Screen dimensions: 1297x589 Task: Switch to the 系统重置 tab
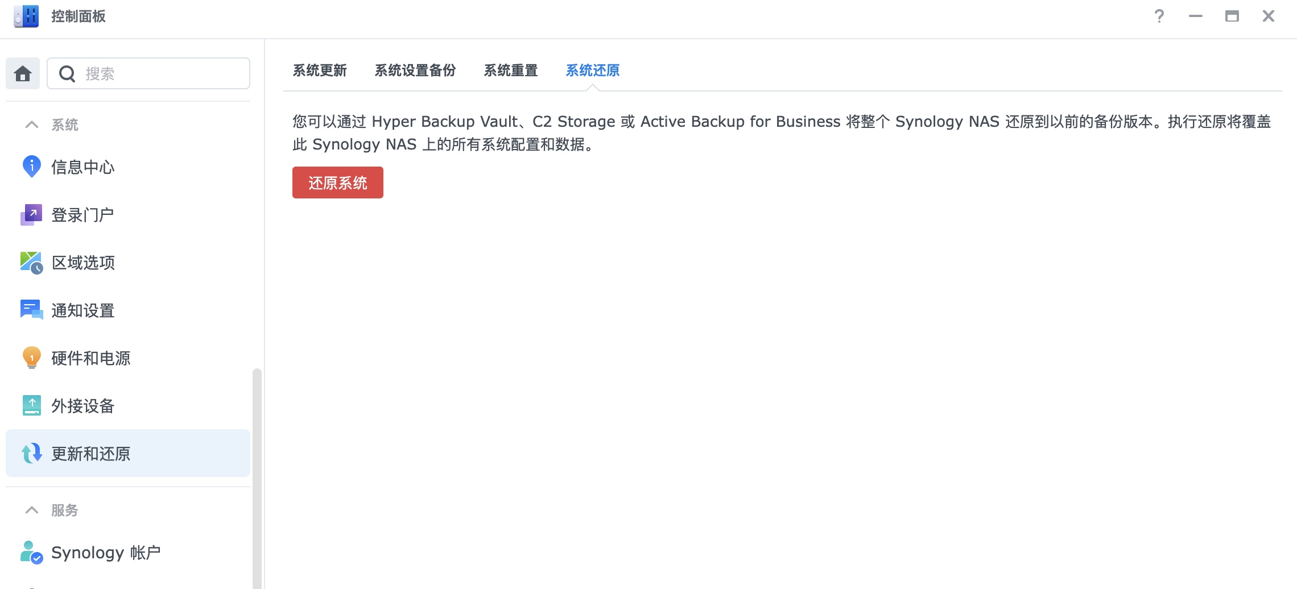(511, 70)
